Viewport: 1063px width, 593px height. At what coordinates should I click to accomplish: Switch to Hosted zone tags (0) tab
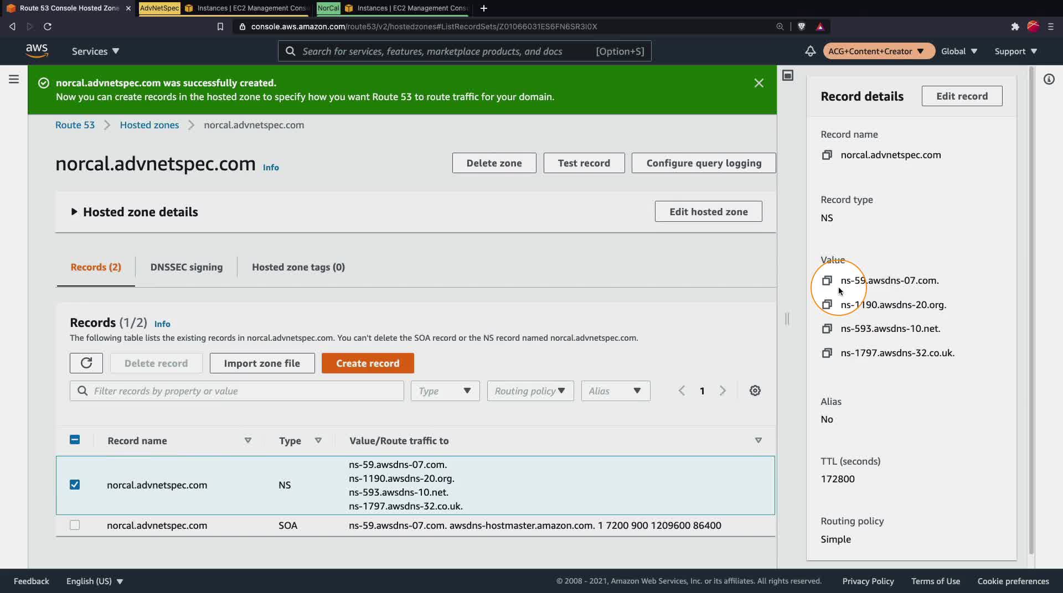pyautogui.click(x=298, y=267)
